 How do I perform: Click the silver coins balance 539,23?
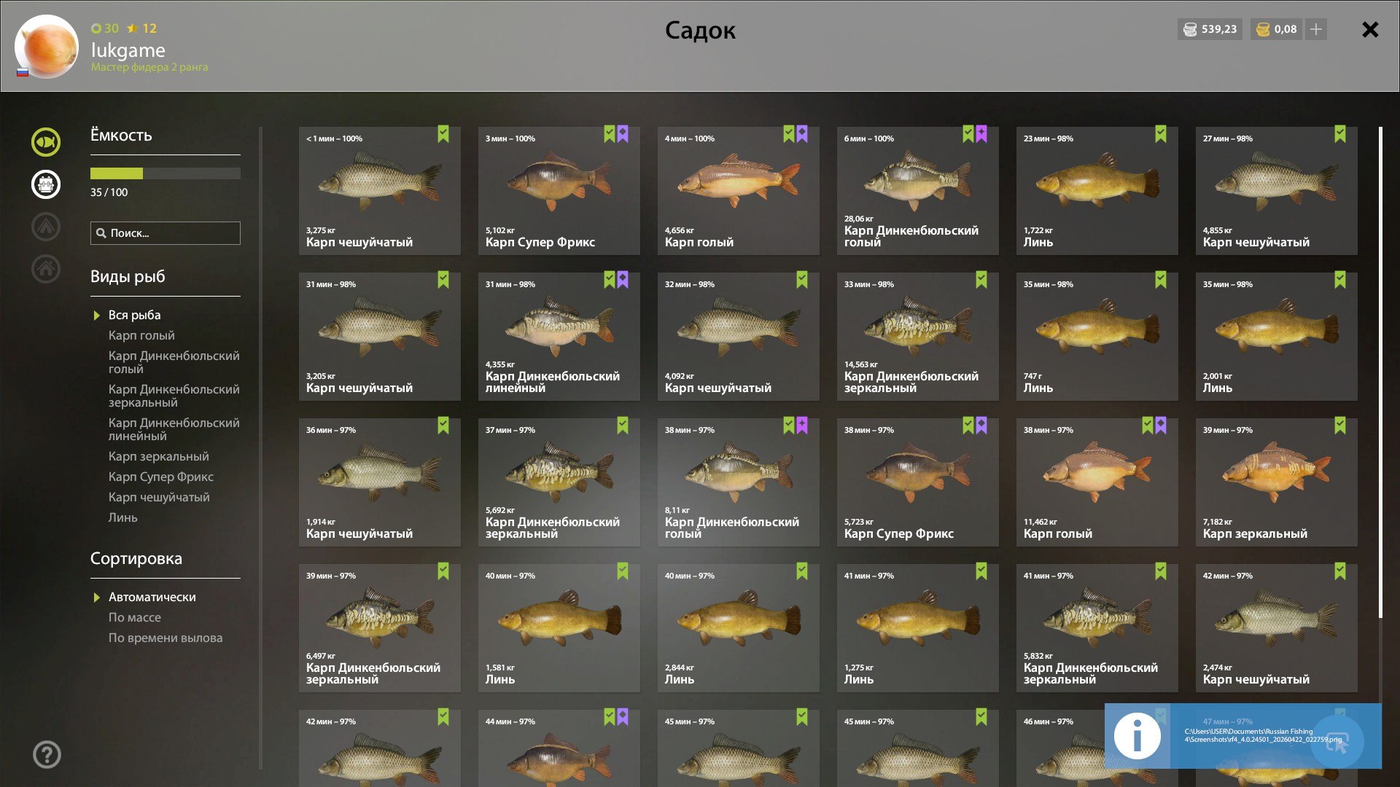(x=1210, y=29)
